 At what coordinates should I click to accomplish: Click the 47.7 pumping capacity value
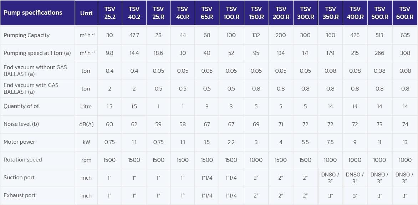pos(134,35)
